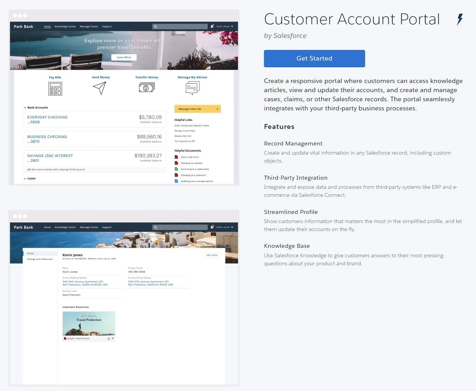The width and height of the screenshot is (476, 391).
Task: Select Support in top preview
Action: point(107,27)
